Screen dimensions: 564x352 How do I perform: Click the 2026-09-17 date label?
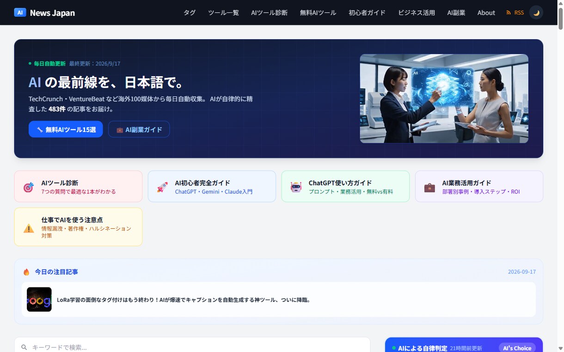click(522, 272)
